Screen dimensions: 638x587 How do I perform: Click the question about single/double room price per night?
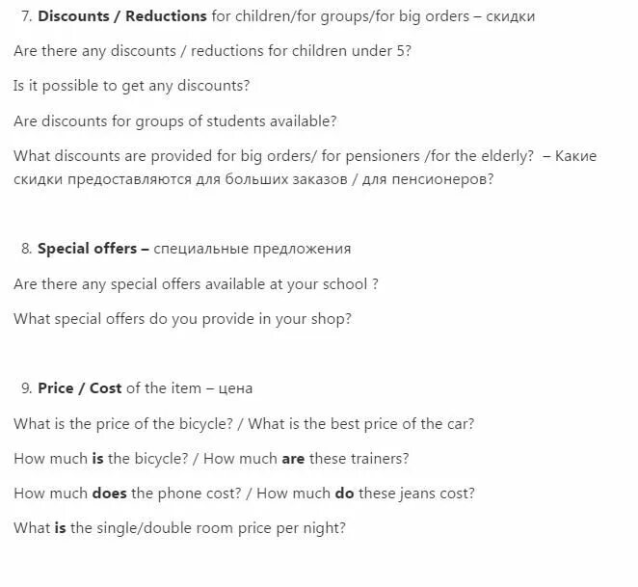179,528
